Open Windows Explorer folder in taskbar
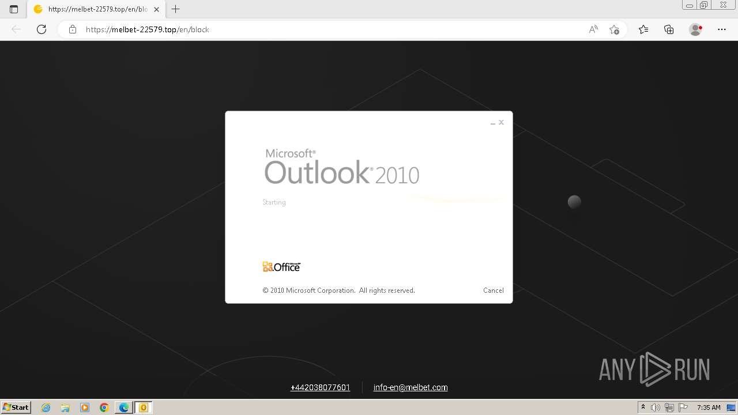This screenshot has width=738, height=415. (65, 408)
